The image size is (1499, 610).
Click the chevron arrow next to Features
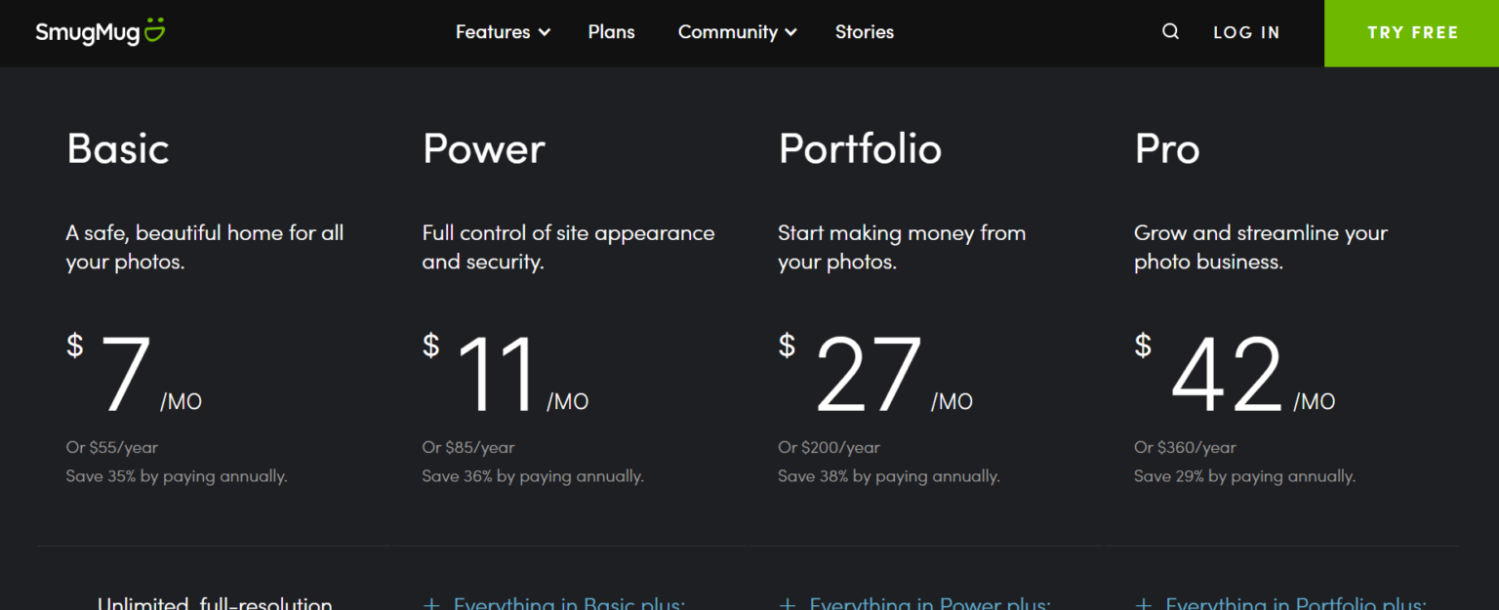[x=545, y=32]
